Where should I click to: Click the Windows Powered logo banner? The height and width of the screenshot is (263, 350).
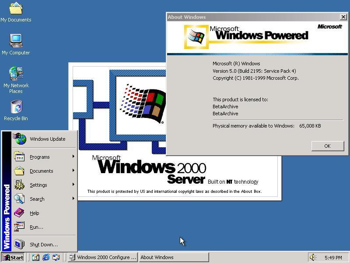[257, 37]
